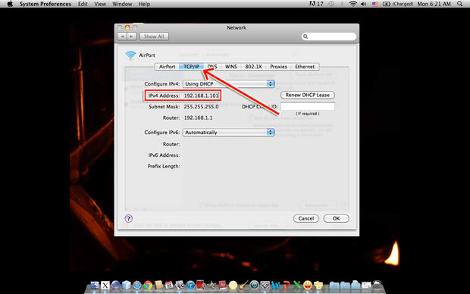Open iCal calendar in the dock
The width and height of the screenshot is (470, 294).
169,285
